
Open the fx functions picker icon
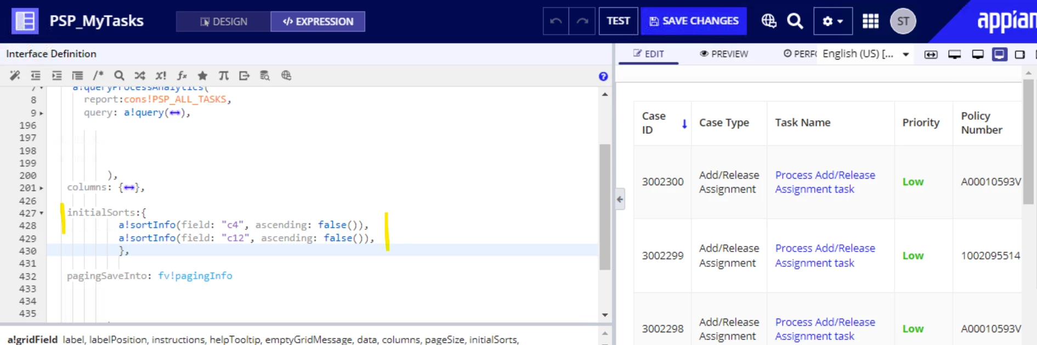[x=182, y=76]
